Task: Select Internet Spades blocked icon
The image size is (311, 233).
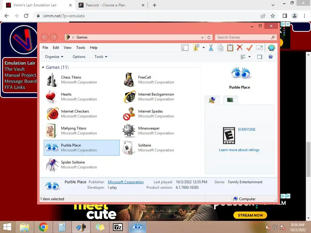Action: (x=128, y=114)
